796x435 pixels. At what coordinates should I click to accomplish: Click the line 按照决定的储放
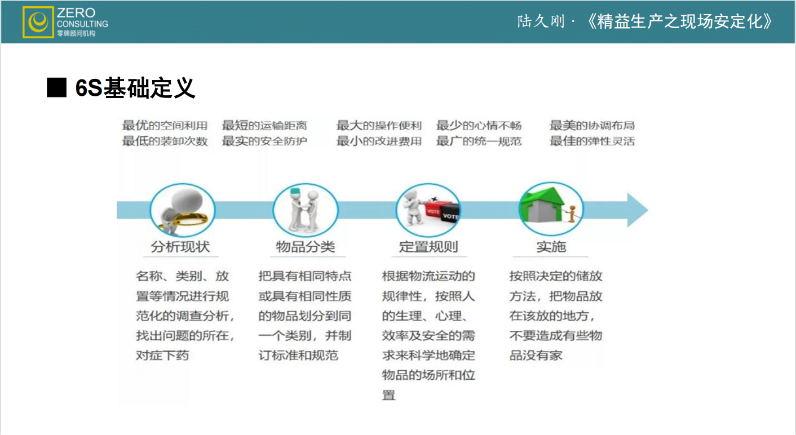point(556,276)
